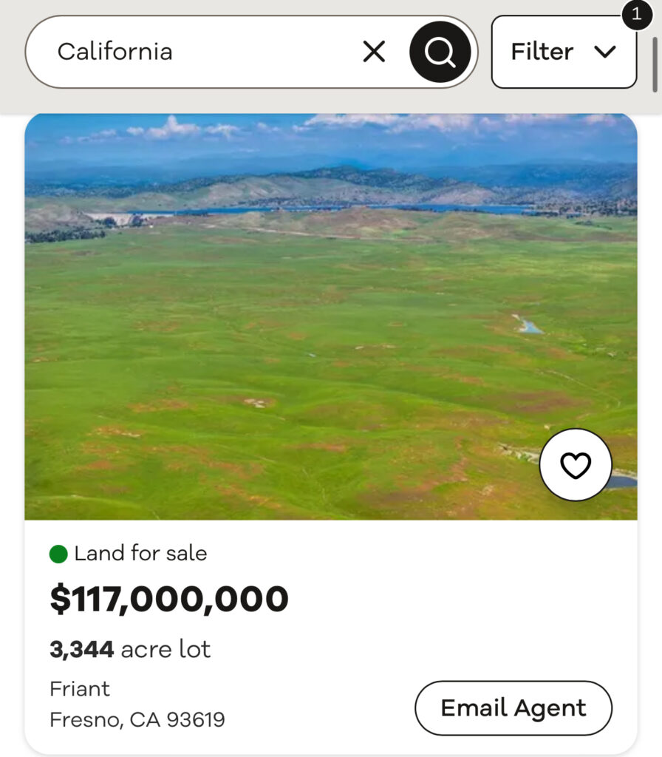662x757 pixels.
Task: Focus the California search input field
Action: [x=199, y=52]
